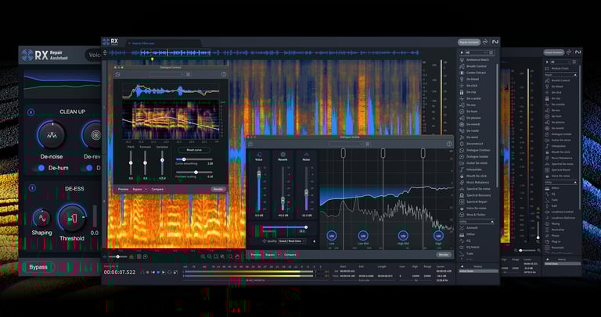The width and height of the screenshot is (601, 317).
Task: Open the Wow & Flutter module
Action: click(473, 215)
